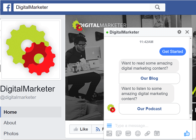Click the DigitalMarketer page title

tap(28, 89)
